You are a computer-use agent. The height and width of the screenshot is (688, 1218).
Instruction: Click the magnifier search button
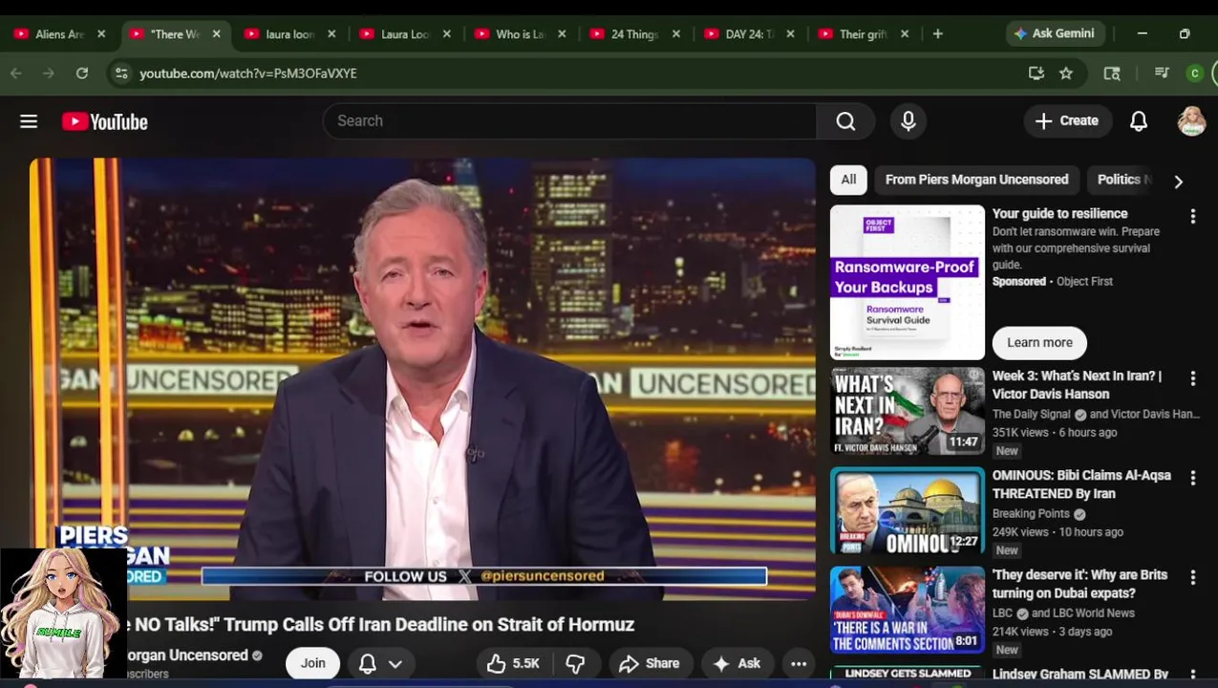(x=845, y=121)
